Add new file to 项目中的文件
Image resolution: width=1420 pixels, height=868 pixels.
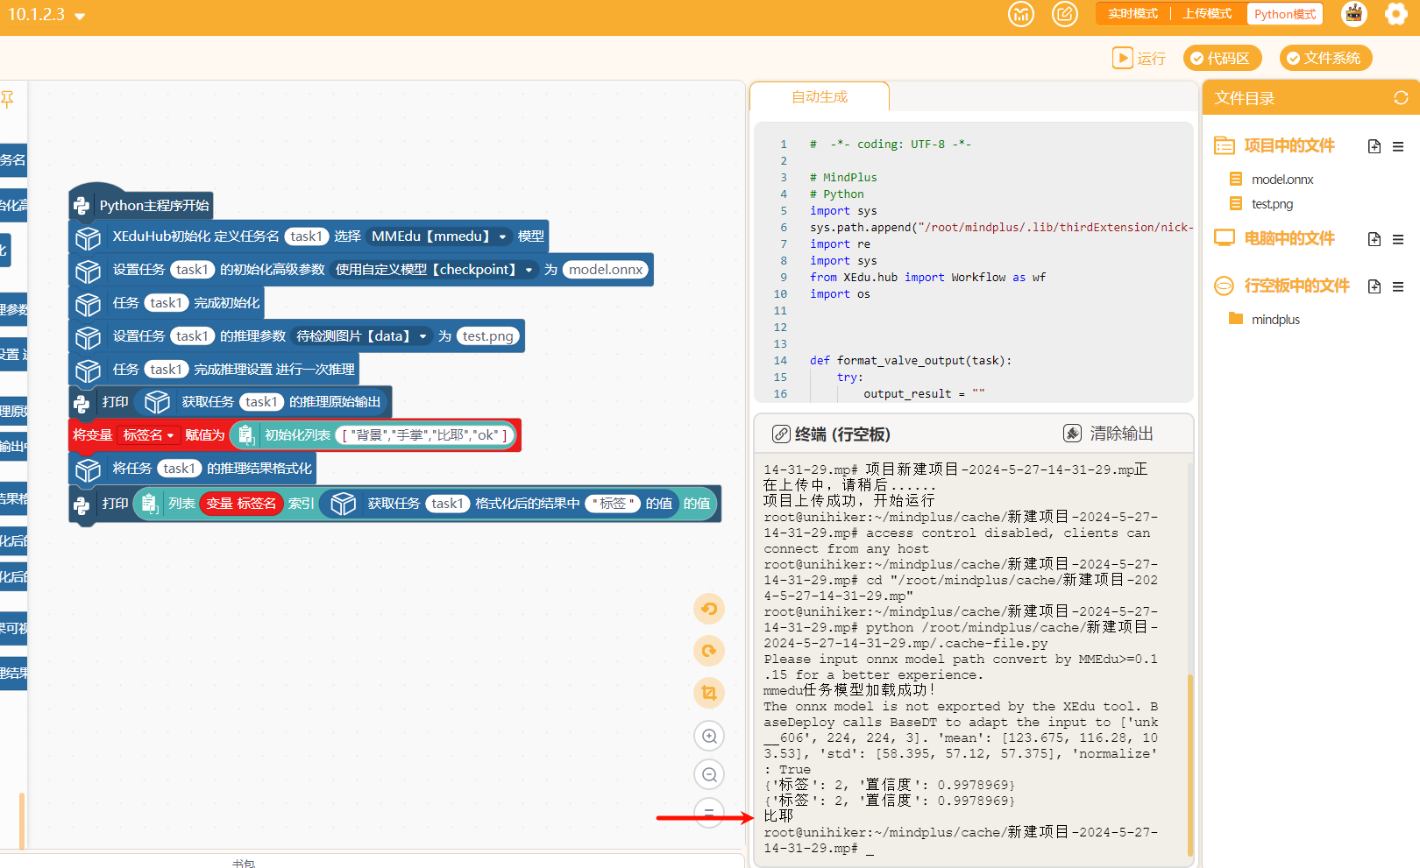[x=1374, y=146]
